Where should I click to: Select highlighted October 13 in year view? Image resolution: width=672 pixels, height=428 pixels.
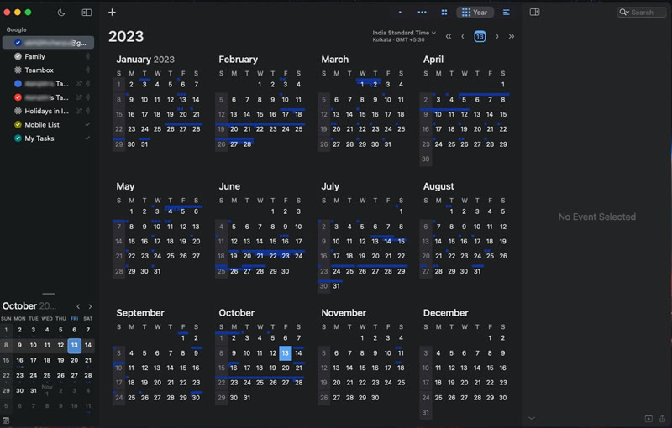tap(286, 353)
